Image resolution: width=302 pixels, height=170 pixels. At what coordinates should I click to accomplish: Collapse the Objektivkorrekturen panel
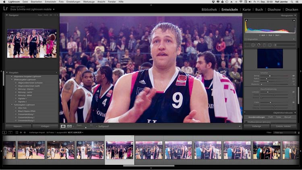(295, 113)
